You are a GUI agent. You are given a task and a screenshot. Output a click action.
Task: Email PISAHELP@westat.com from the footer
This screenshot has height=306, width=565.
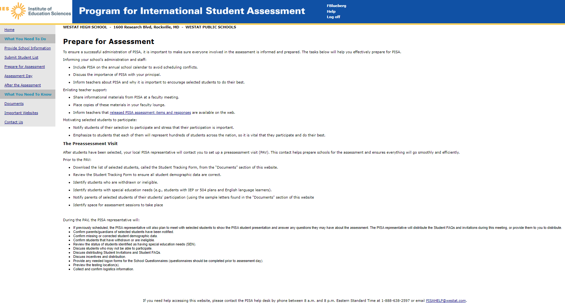click(446, 301)
